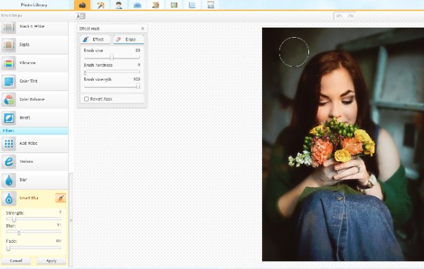
Task: Open the blue grid tab icon
Action: pos(192,5)
